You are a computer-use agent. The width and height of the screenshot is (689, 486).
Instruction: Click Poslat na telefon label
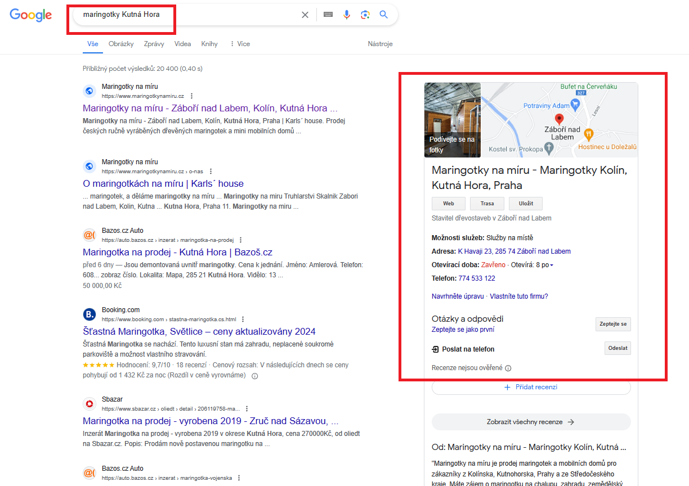click(x=468, y=349)
